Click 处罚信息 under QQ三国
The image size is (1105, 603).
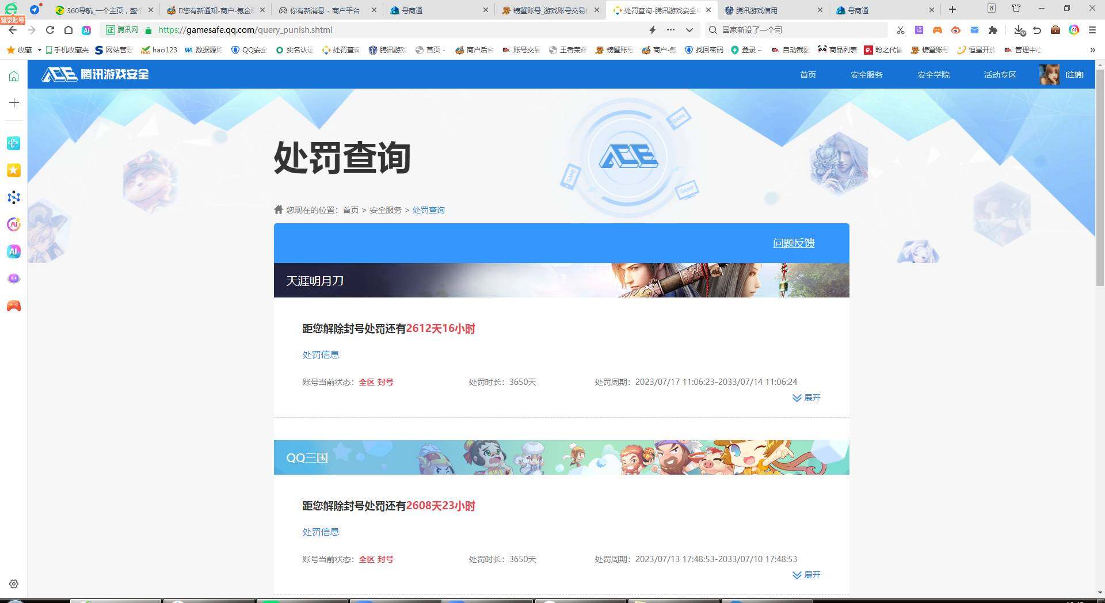click(321, 532)
